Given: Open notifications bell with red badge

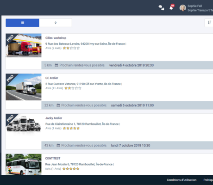Looking at the screenshot, I should point(172,7).
